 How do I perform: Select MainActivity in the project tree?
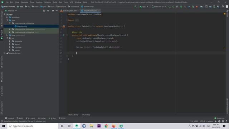pyautogui.click(x=22, y=26)
